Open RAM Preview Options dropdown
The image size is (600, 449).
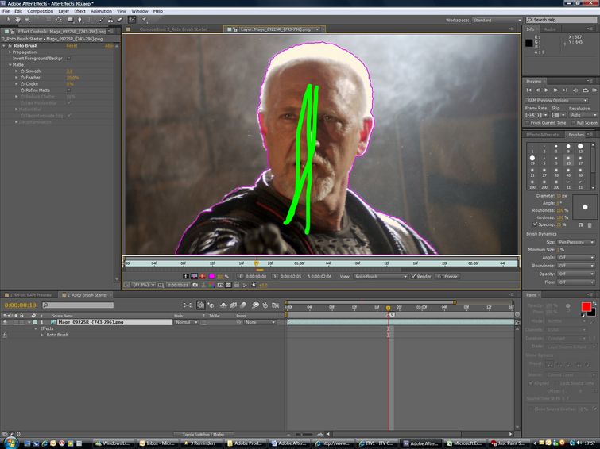click(x=557, y=101)
